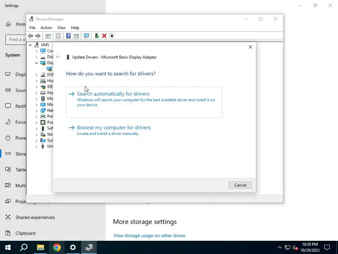Click the Scan for hardware changes monitor icon

tap(86, 36)
